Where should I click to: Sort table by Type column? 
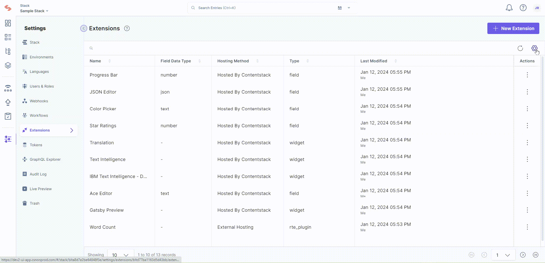pyautogui.click(x=308, y=61)
